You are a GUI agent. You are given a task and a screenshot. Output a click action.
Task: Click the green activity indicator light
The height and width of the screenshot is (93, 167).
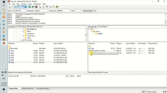pos(164,92)
